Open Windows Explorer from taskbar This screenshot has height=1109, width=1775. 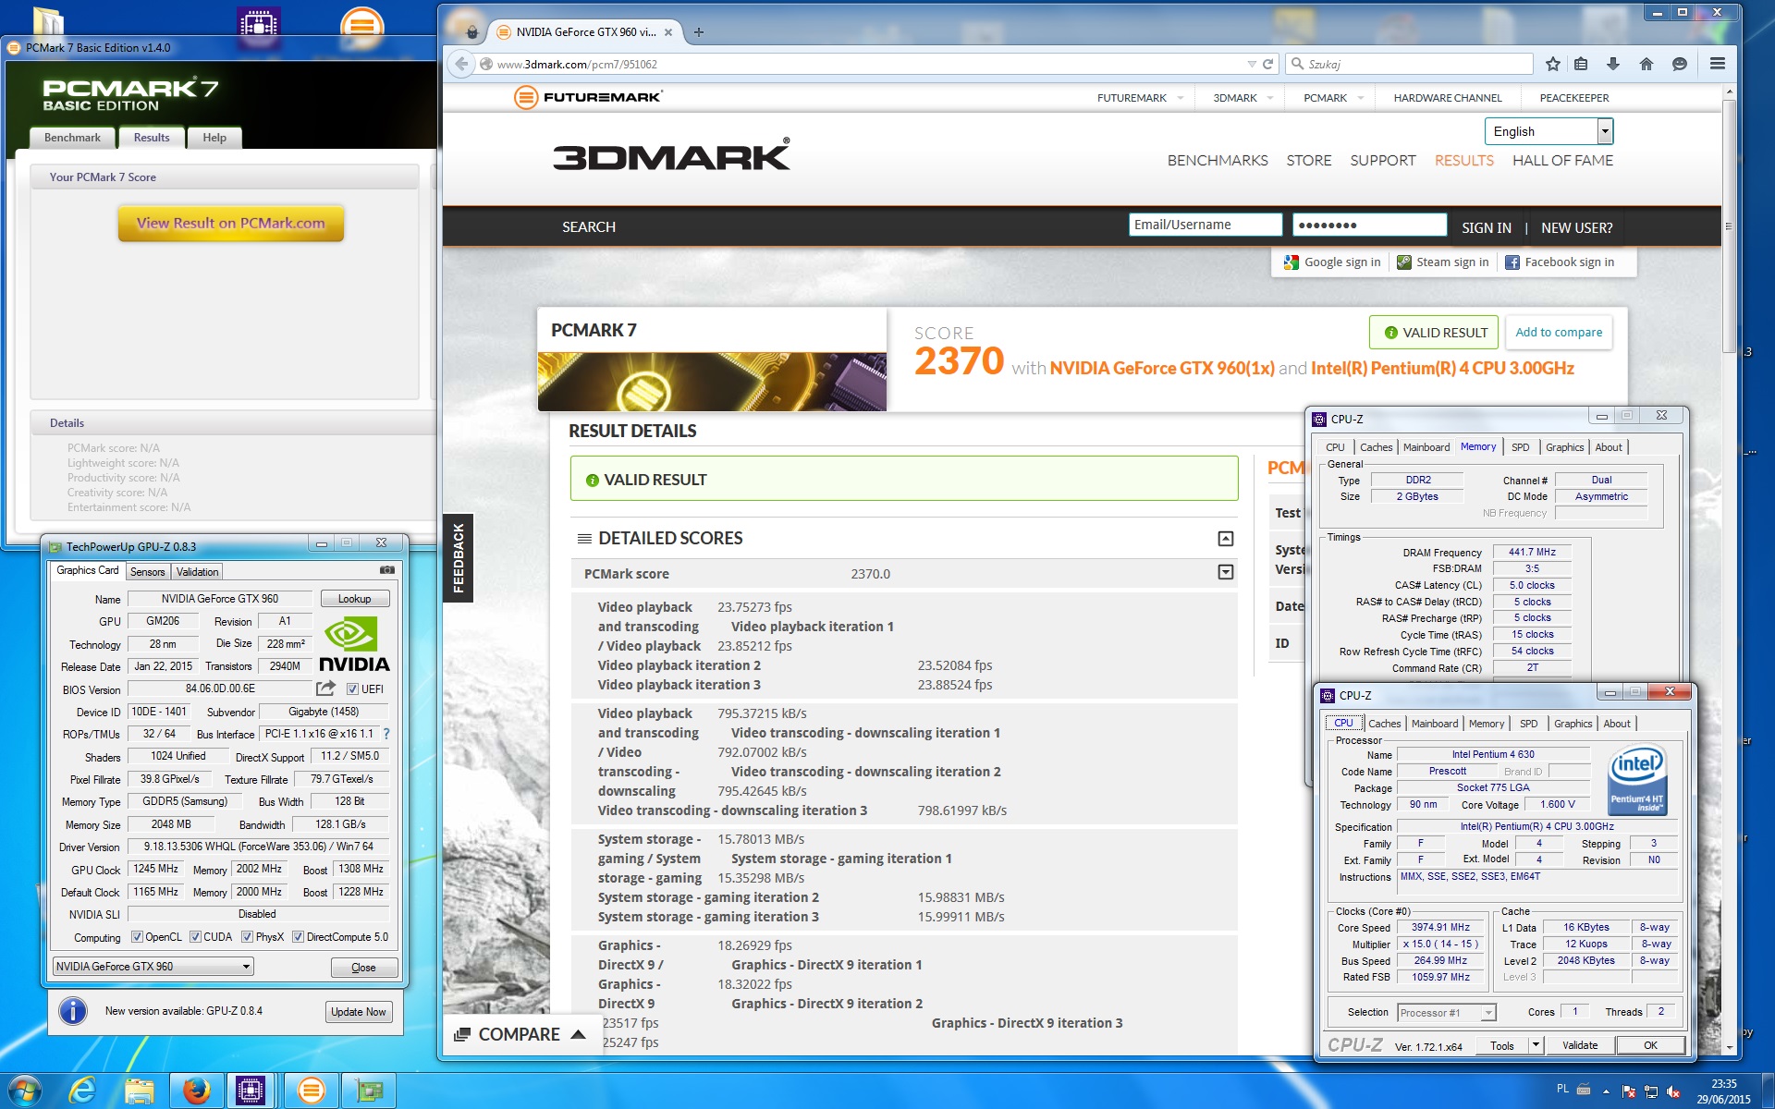140,1091
